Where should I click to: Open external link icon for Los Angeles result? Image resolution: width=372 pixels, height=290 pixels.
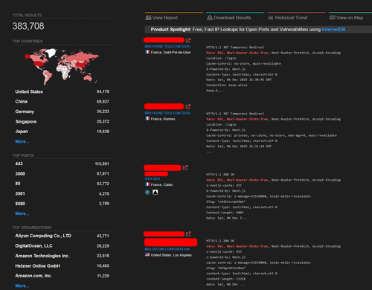tap(188, 233)
